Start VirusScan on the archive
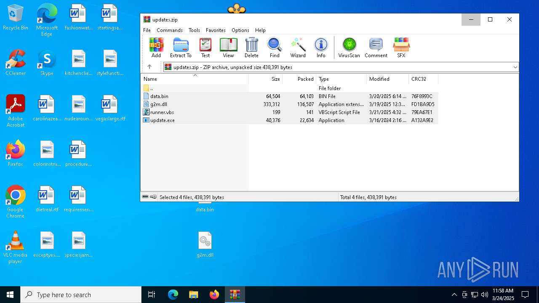The width and height of the screenshot is (539, 303). point(349,48)
